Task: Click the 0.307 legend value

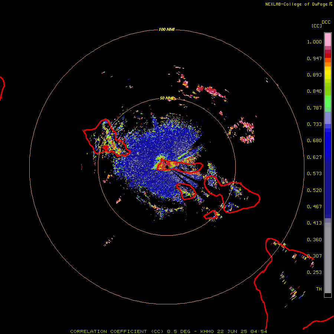Action: 314,256
